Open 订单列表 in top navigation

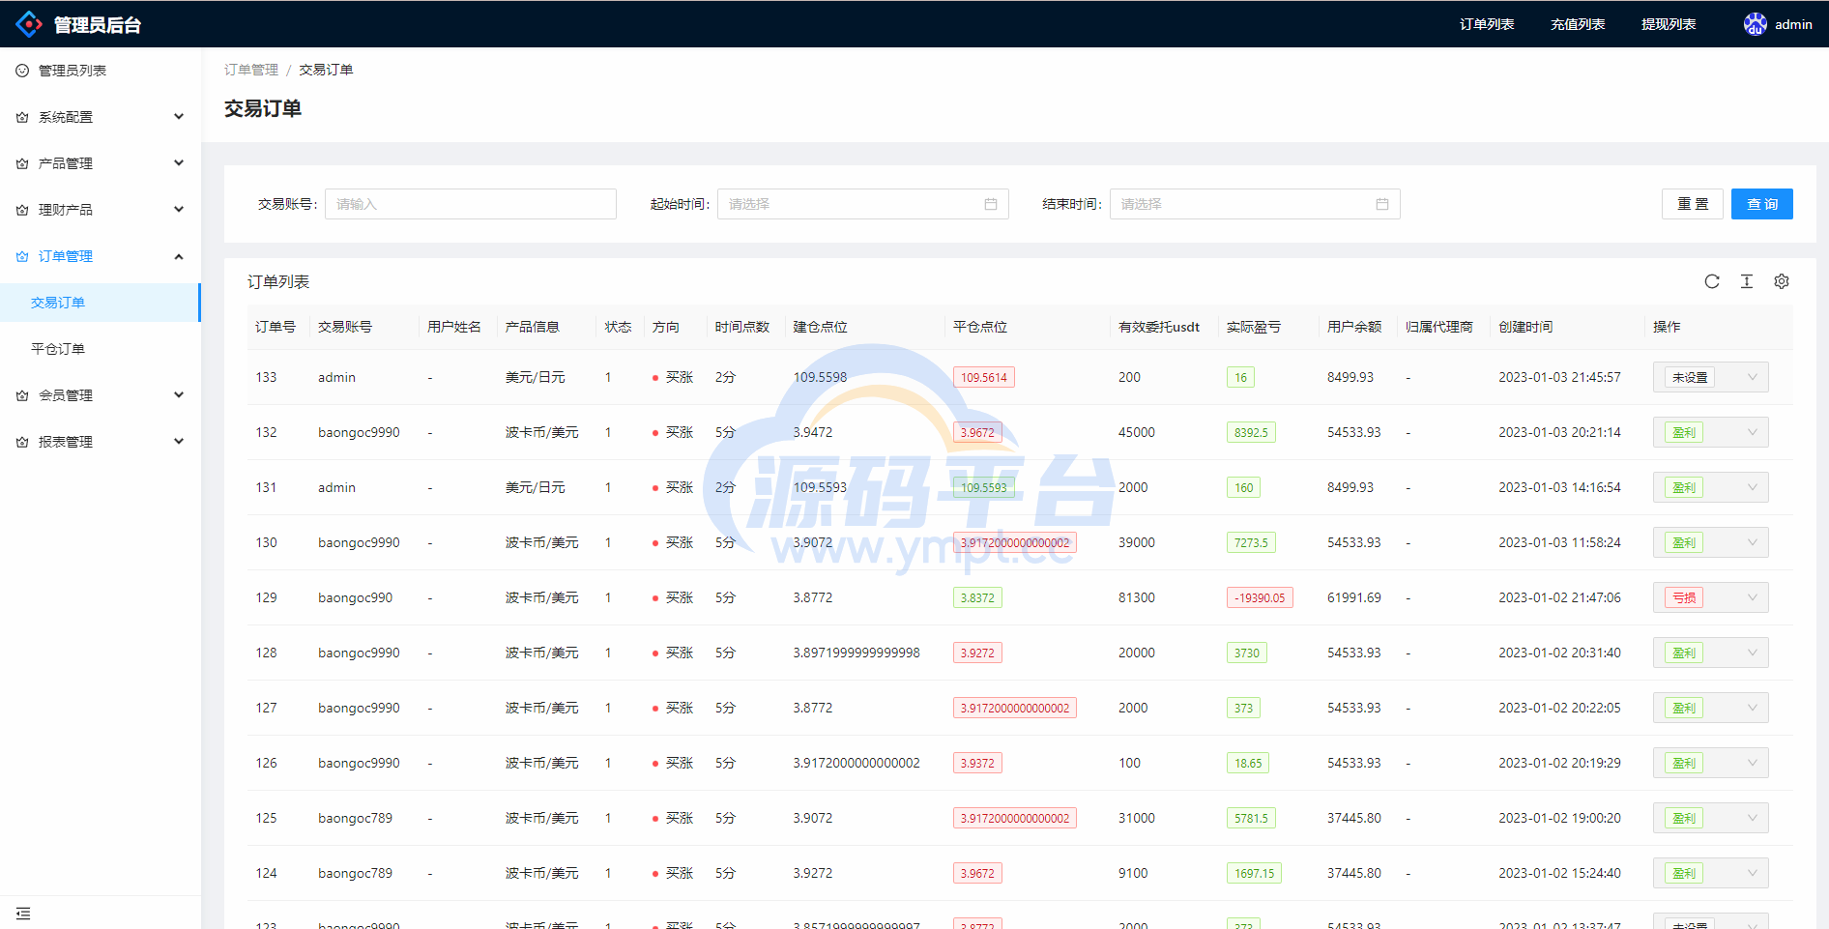click(1487, 24)
